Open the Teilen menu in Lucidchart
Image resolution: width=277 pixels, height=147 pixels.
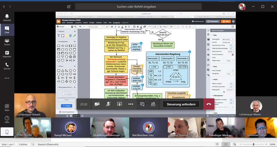click(105, 23)
